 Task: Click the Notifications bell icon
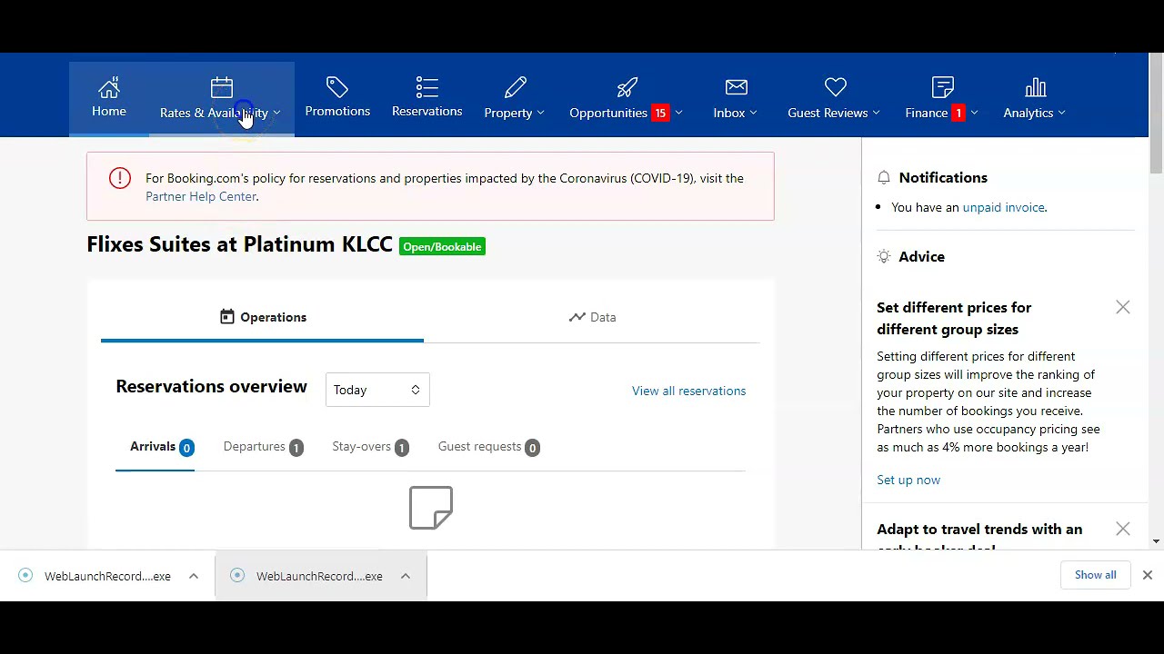point(884,178)
